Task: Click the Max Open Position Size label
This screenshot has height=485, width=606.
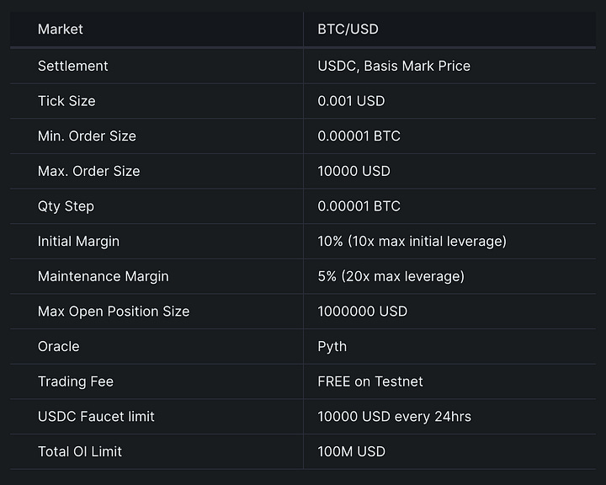Action: click(114, 312)
